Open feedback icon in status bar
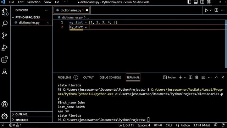This screenshot has width=227, height=128. coord(216,125)
